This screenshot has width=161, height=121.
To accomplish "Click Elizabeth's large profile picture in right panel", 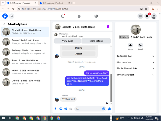I will [136, 29].
